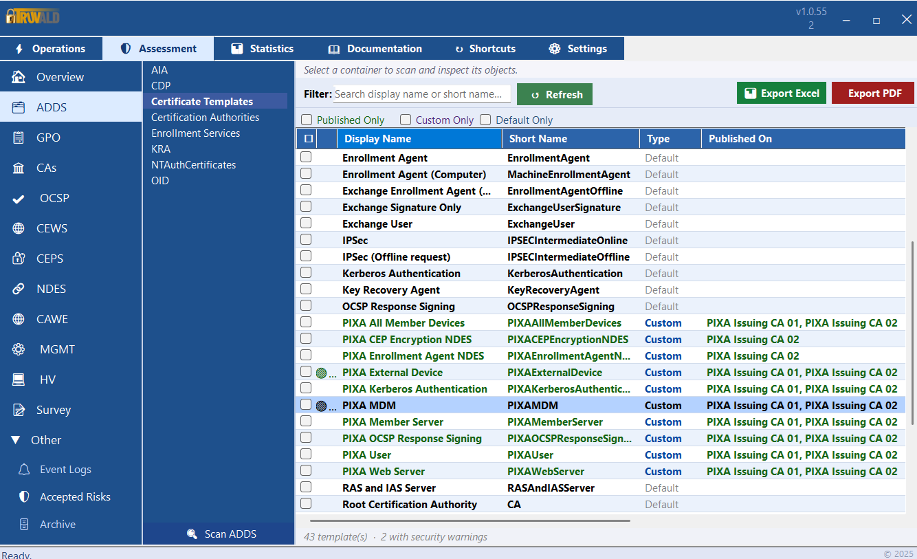Viewport: 917px width, 559px height.
Task: Click the horizontal scrollbar under the table
Action: click(x=470, y=520)
